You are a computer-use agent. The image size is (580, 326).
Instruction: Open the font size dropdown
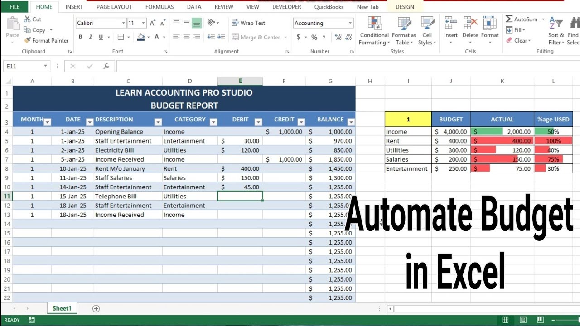144,23
